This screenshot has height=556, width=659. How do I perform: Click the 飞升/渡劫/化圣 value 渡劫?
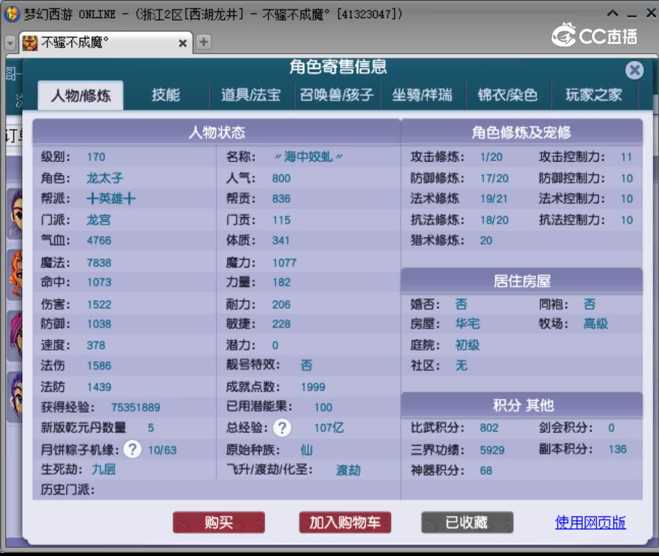coord(349,470)
